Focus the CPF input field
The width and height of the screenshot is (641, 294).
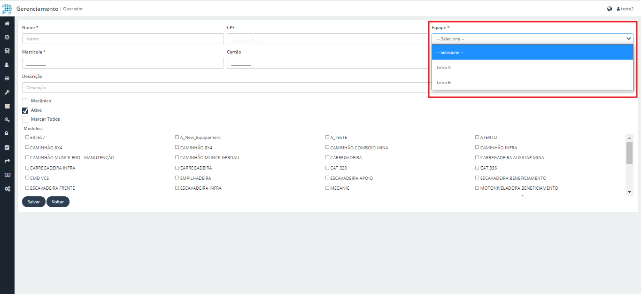tap(328, 39)
